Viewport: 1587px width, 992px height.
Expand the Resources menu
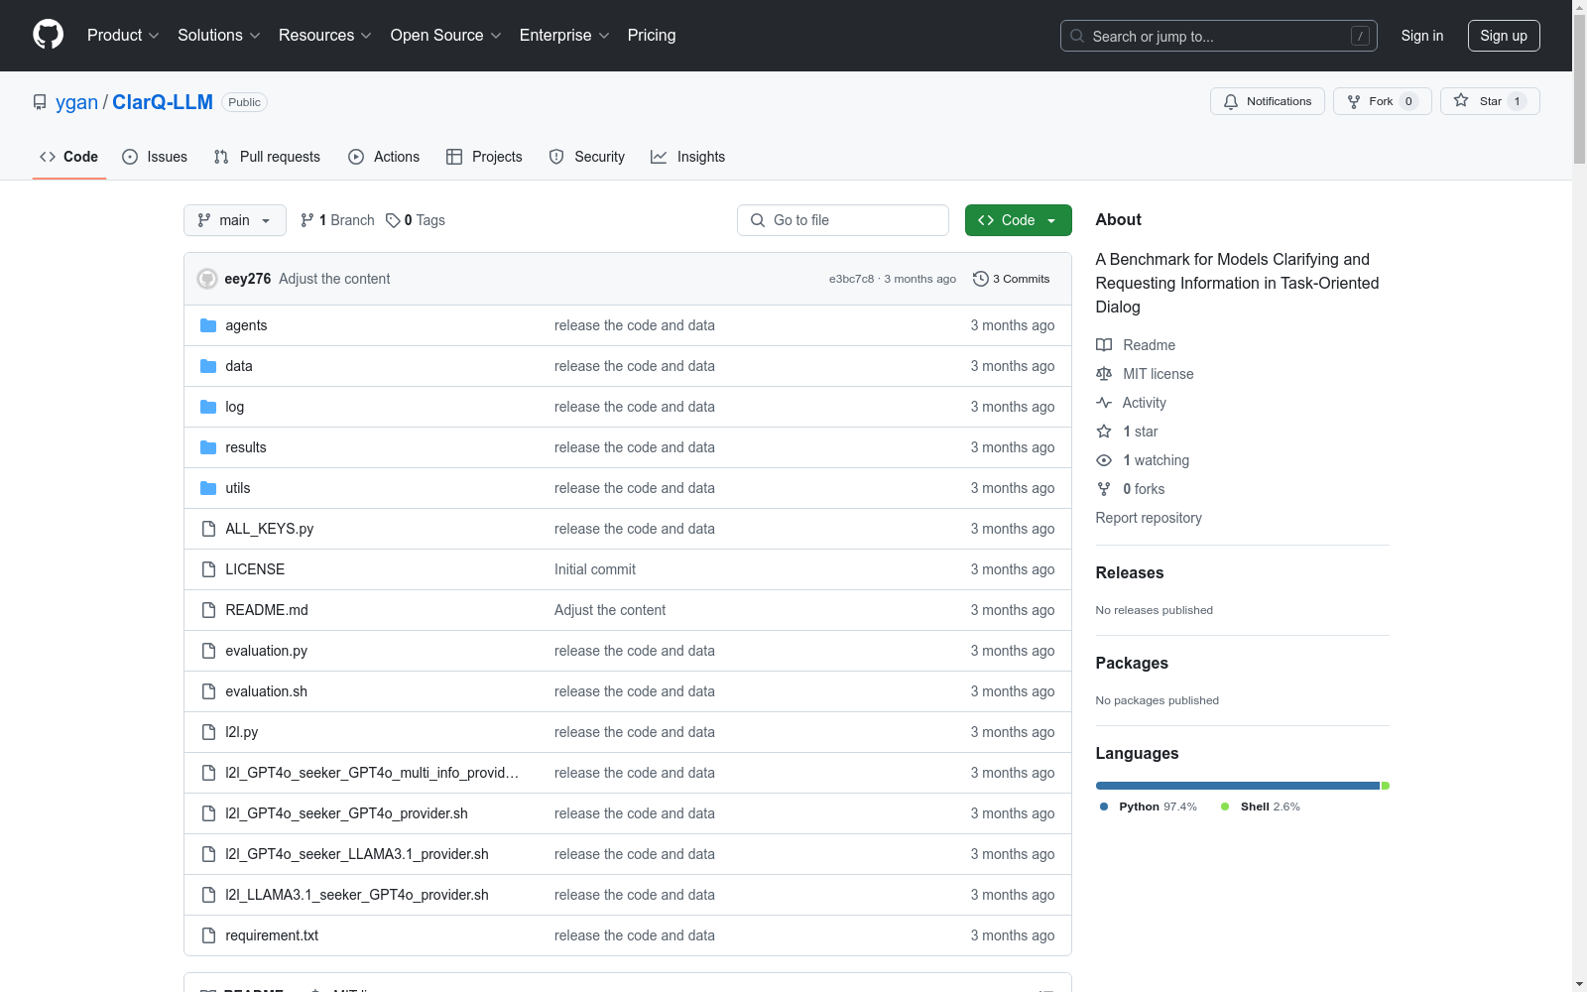[325, 35]
